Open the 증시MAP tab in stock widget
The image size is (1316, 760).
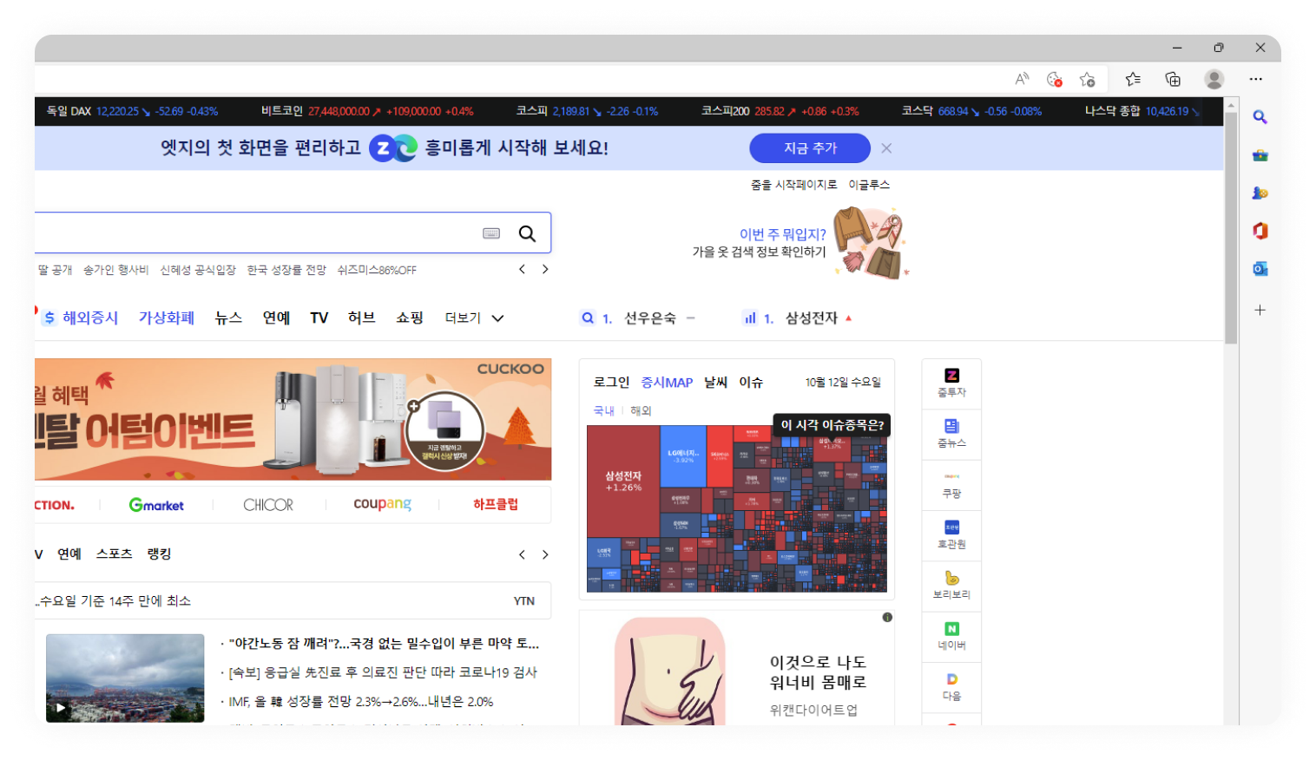[x=667, y=382]
